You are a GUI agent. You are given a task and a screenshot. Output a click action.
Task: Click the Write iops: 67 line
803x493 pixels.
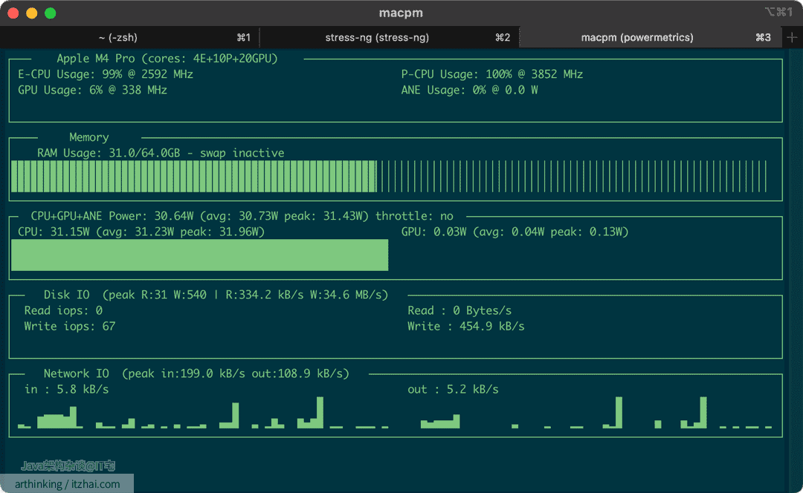coord(70,326)
